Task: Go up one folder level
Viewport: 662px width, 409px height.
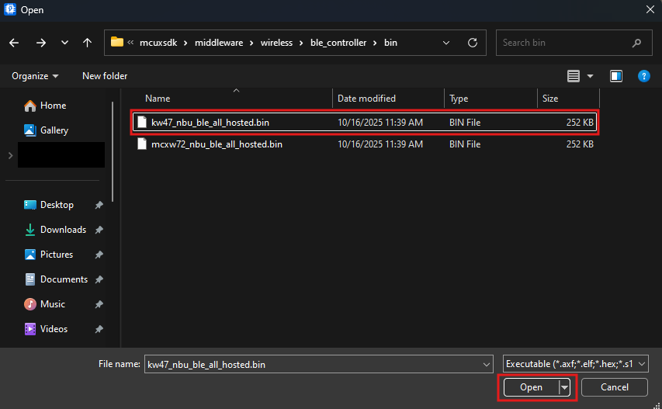Action: (x=88, y=43)
